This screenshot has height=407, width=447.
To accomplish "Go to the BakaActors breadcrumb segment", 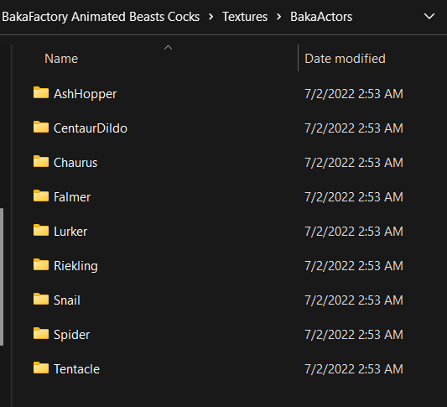I will pos(321,17).
